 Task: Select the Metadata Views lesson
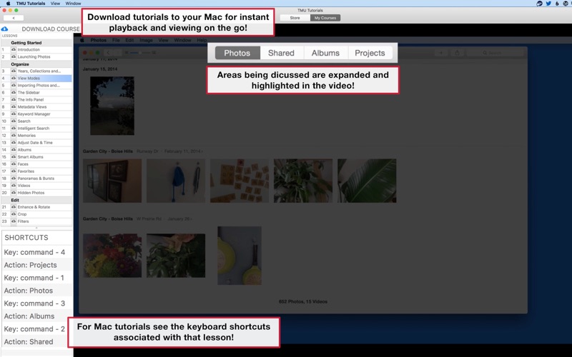[x=36, y=106]
